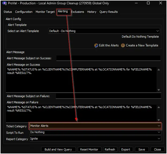Screen dimensions: 167x154
Task: Select the Alerting tab
Action: click(63, 11)
